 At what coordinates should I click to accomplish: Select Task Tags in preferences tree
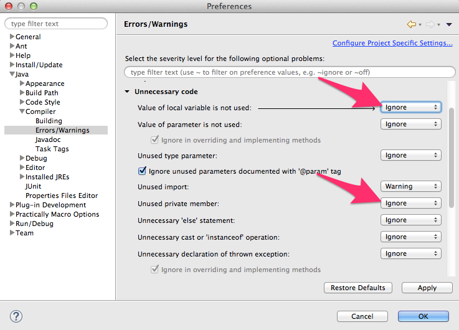coord(52,149)
